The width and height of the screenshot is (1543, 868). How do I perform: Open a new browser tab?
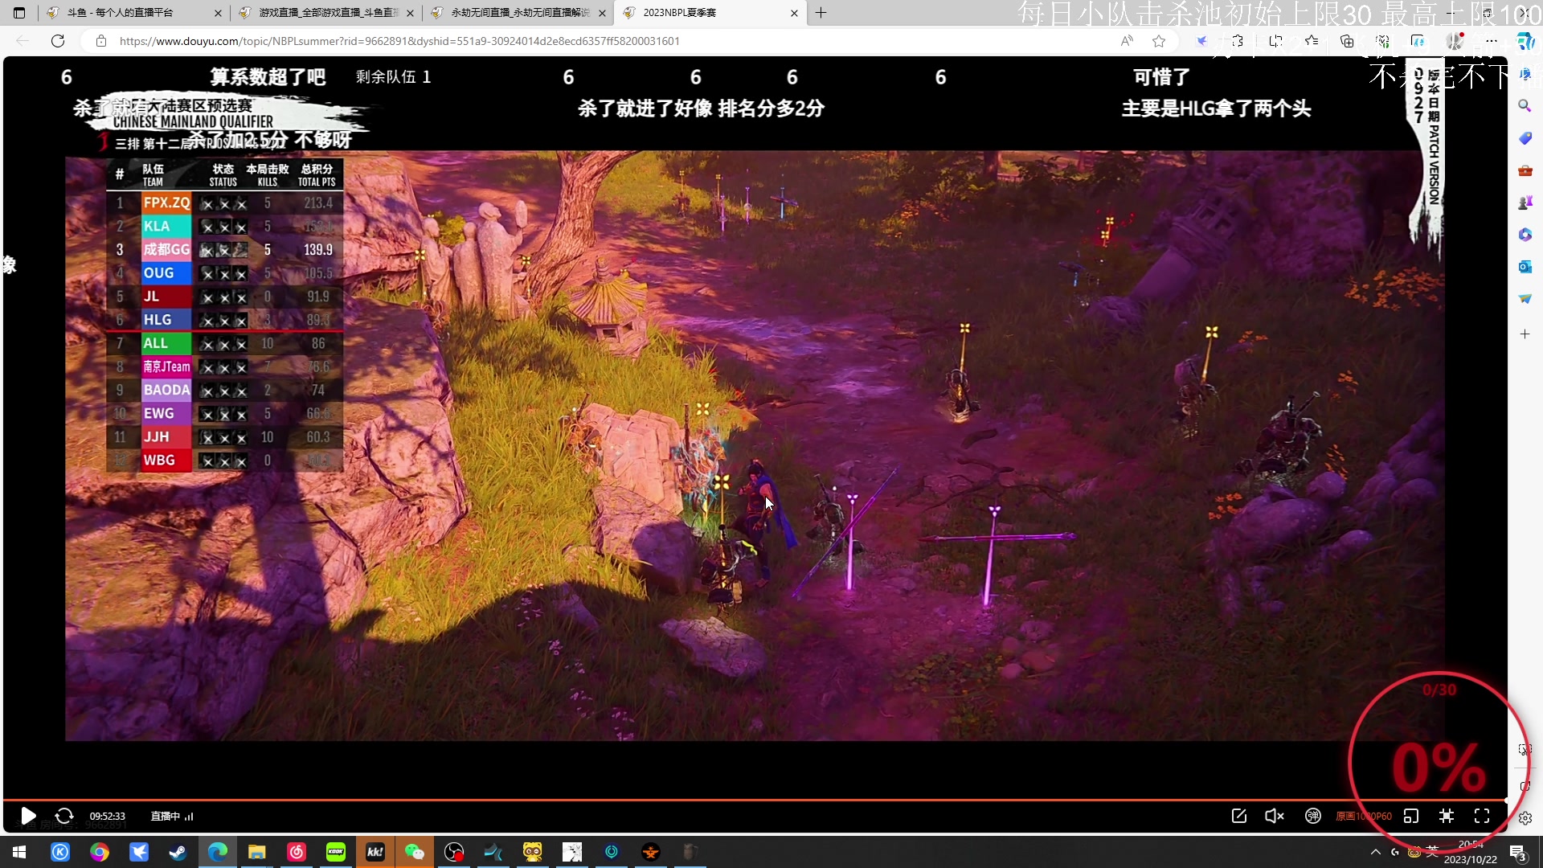coord(821,13)
